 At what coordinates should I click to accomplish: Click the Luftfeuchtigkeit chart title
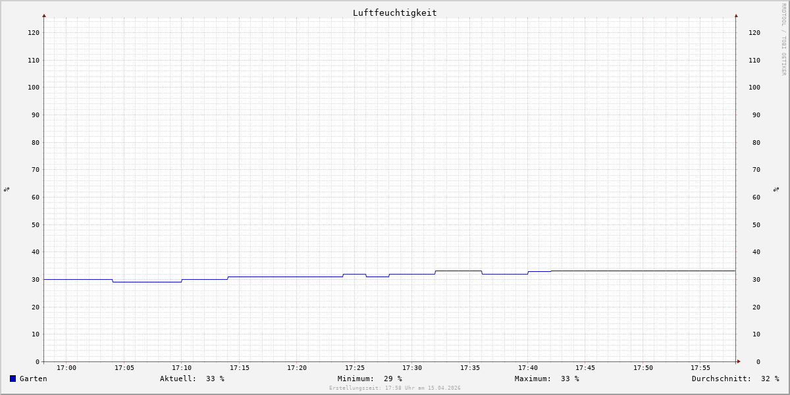tap(394, 13)
